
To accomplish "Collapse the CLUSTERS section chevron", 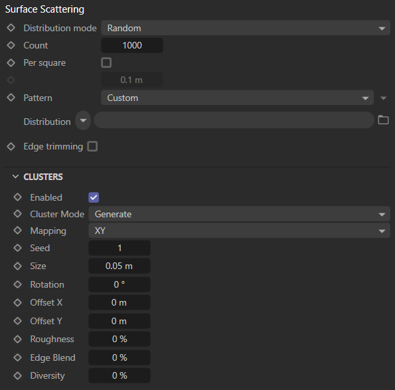I will click(x=16, y=177).
